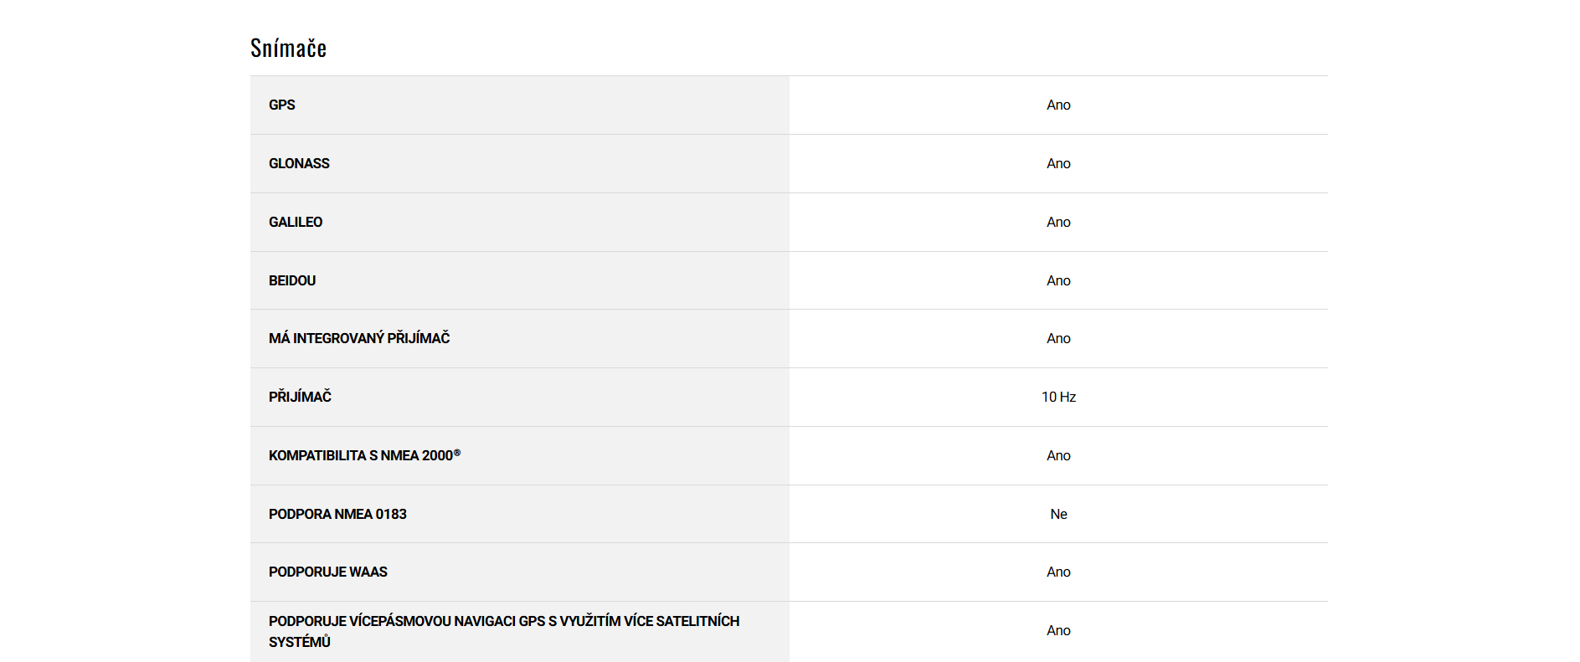Click the GPS row label
Screen dimensions: 1580x662
tap(281, 105)
